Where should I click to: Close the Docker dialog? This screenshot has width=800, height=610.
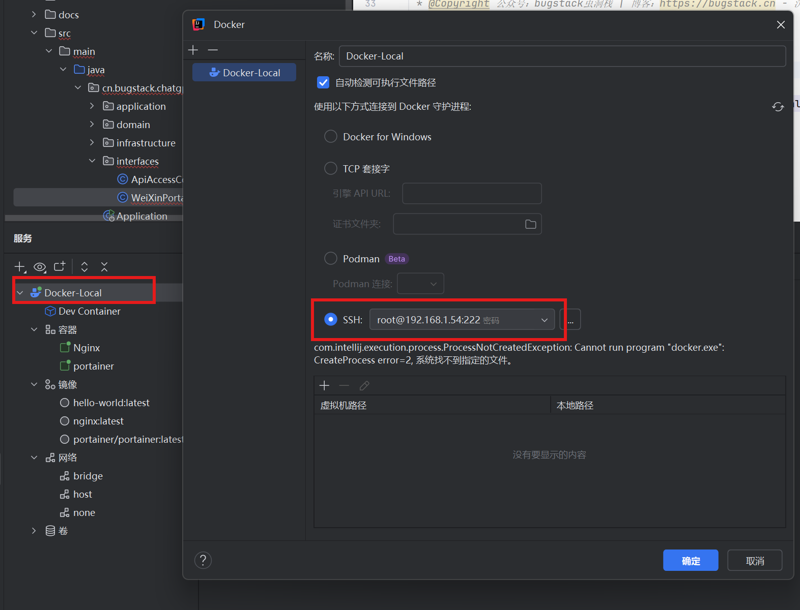(781, 24)
